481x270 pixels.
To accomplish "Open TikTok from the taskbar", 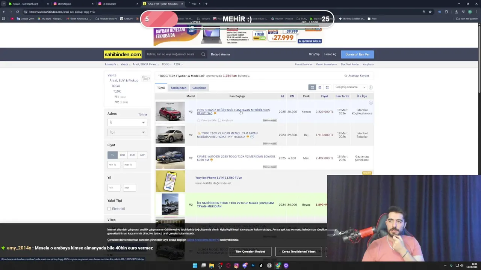I will point(261,265).
